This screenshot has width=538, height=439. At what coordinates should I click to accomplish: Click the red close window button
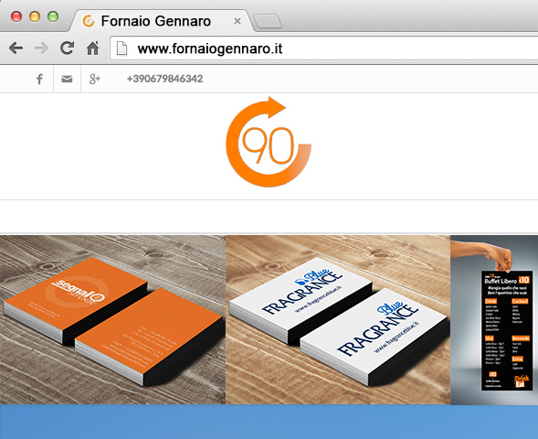coord(16,16)
